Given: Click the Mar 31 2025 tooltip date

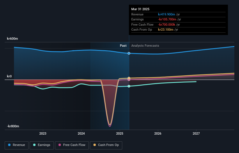Looking at the screenshot, I should 140,9.
